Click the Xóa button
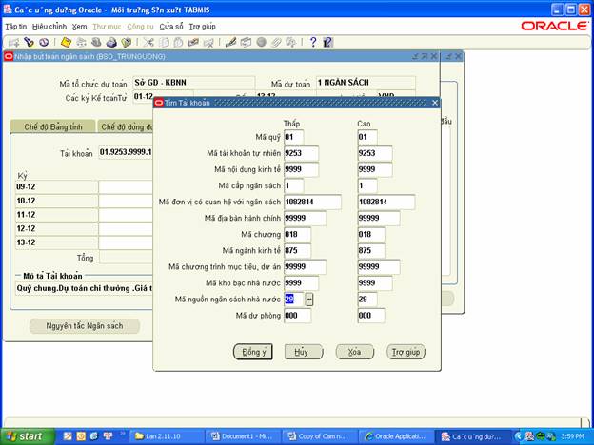Screen dimensions: 594x445 click(x=354, y=352)
